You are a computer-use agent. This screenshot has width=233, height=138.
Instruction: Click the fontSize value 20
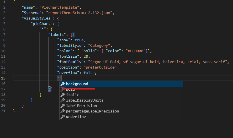pyautogui.click(x=86, y=57)
